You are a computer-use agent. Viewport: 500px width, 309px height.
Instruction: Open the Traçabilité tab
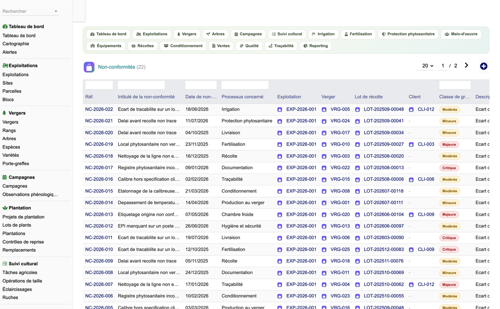[281, 46]
